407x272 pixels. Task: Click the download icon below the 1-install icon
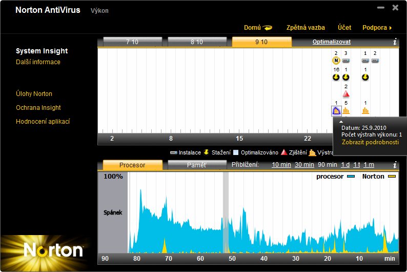click(365, 77)
